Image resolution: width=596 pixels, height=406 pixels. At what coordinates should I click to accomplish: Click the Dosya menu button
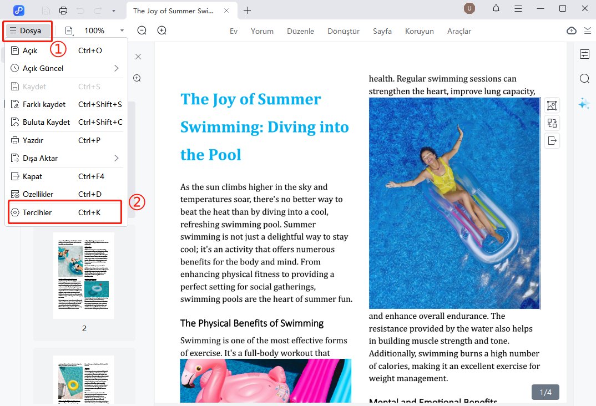pos(27,31)
